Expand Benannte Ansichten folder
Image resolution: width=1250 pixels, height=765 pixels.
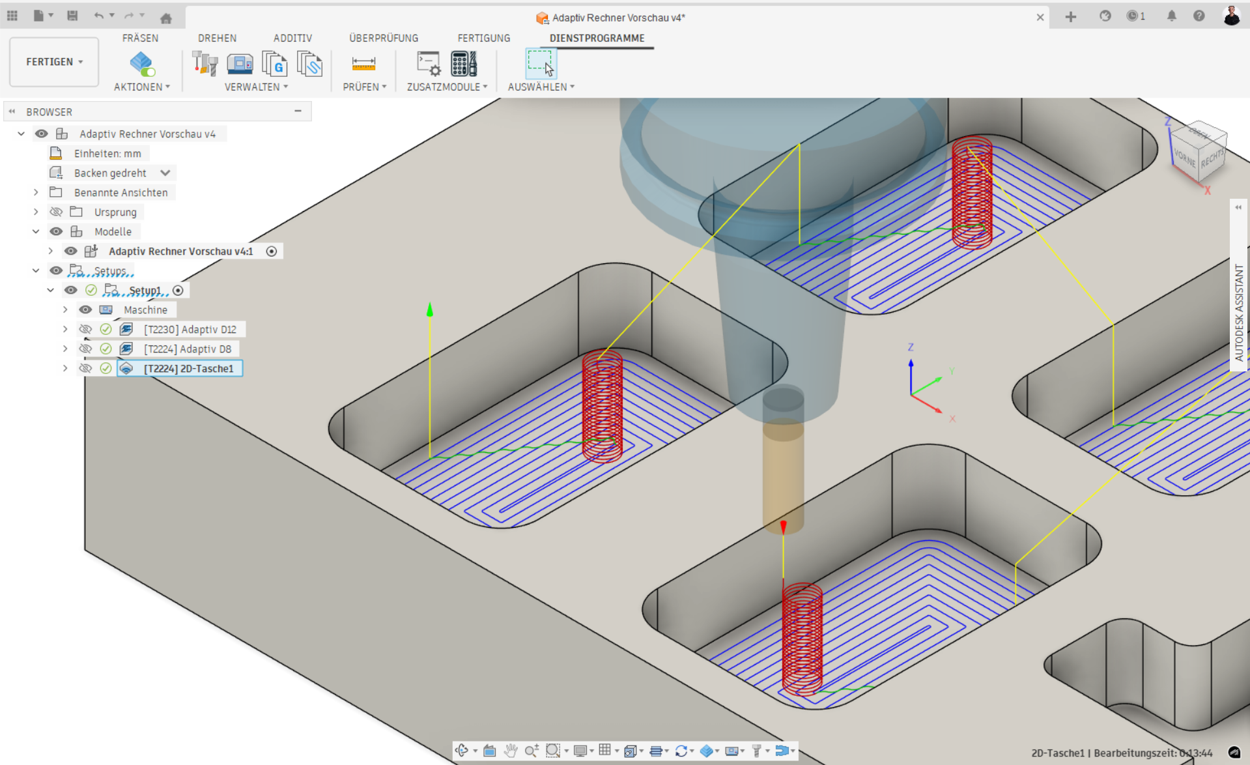(36, 192)
